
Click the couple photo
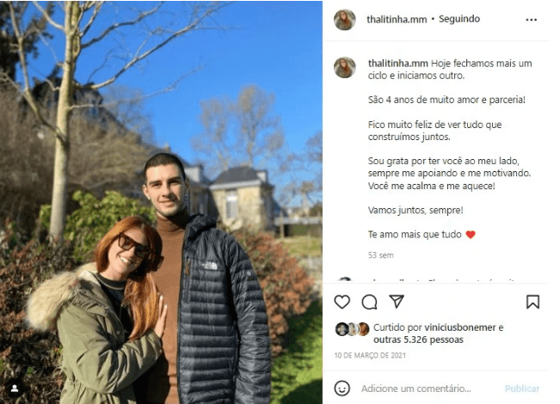point(161,202)
